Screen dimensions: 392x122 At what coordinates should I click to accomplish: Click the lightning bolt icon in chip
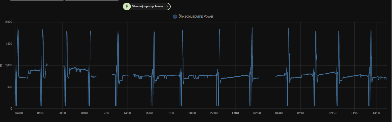click(x=127, y=6)
